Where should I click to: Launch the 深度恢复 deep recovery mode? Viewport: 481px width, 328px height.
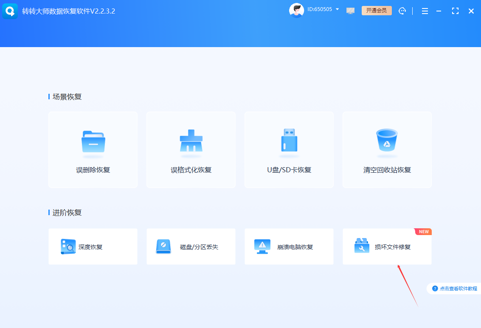[93, 247]
